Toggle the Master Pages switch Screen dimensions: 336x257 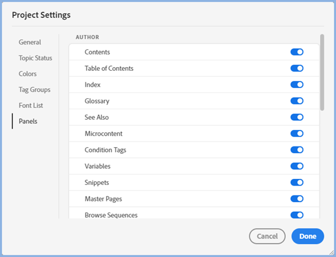click(297, 198)
